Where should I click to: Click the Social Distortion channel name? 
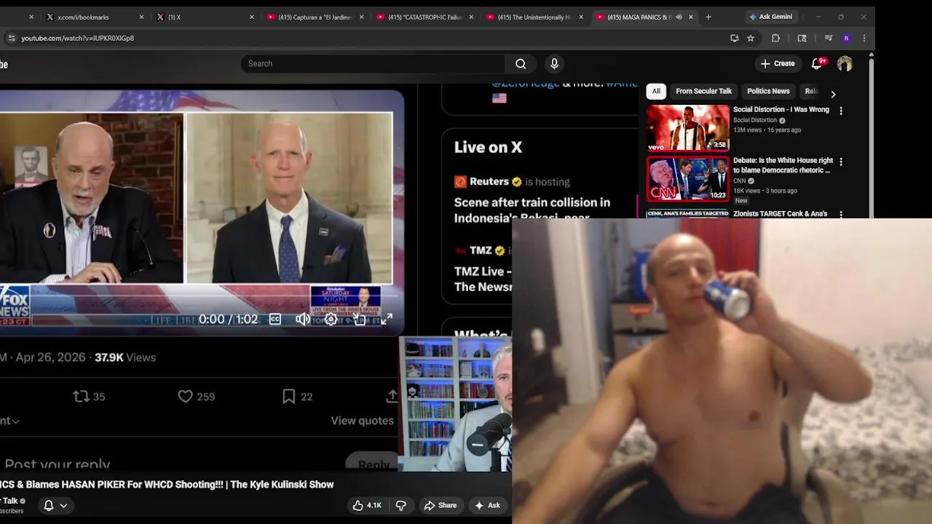[x=755, y=120]
